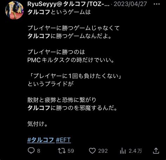Open the RyuSeyyy profile avatar
Image resolution: width=166 pixels, height=160 pixels.
tap(14, 10)
